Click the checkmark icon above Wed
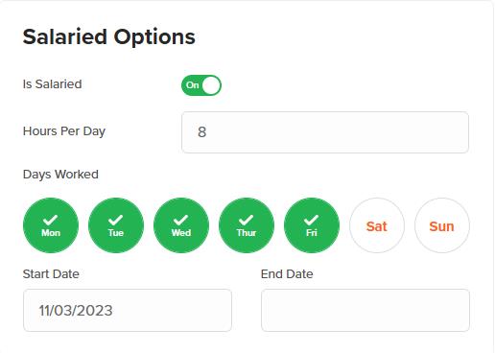495x353 pixels. click(x=181, y=220)
